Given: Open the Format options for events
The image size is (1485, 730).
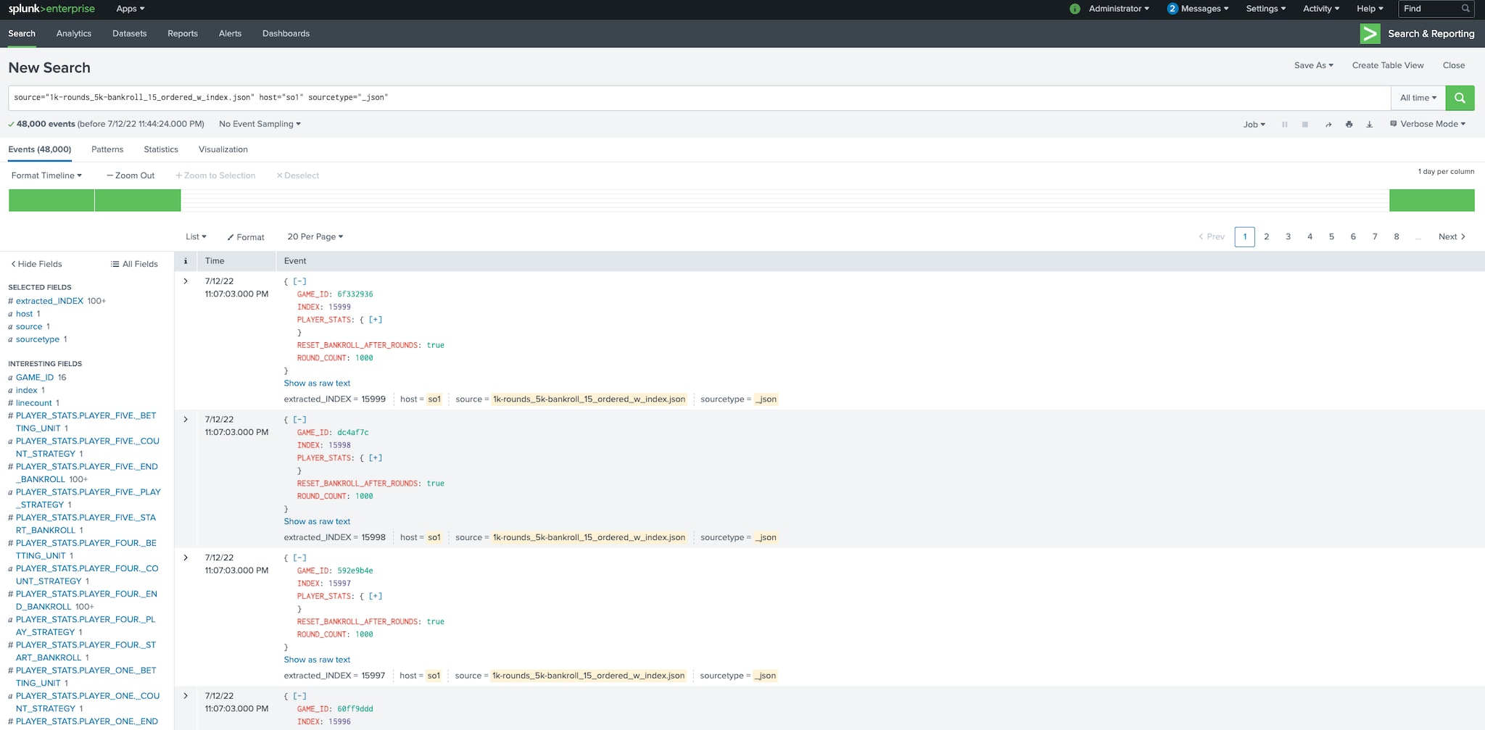Looking at the screenshot, I should tap(246, 237).
